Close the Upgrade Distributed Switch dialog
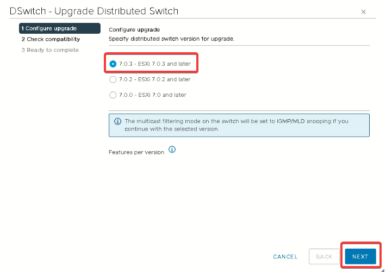Image resolution: width=386 pixels, height=272 pixels. pos(363,11)
